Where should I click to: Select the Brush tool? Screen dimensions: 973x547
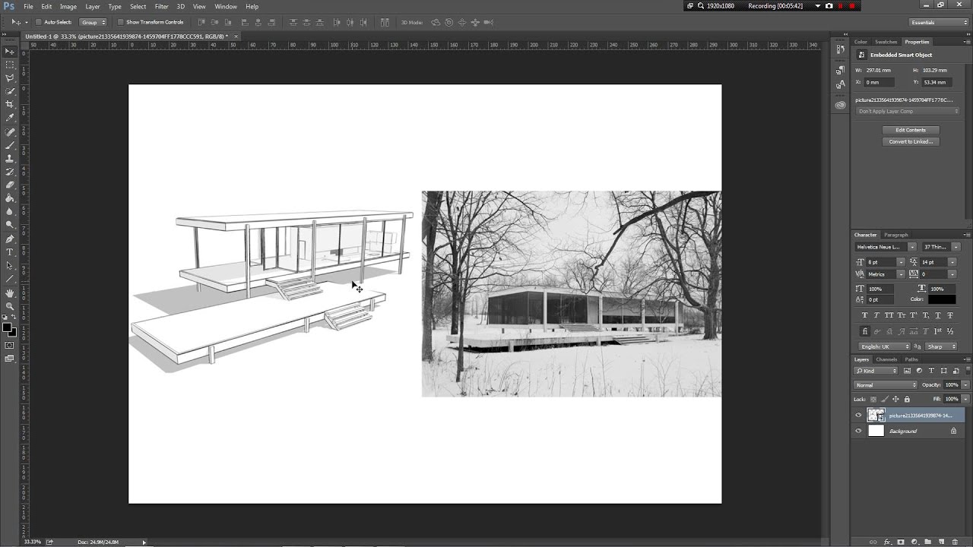(x=10, y=145)
